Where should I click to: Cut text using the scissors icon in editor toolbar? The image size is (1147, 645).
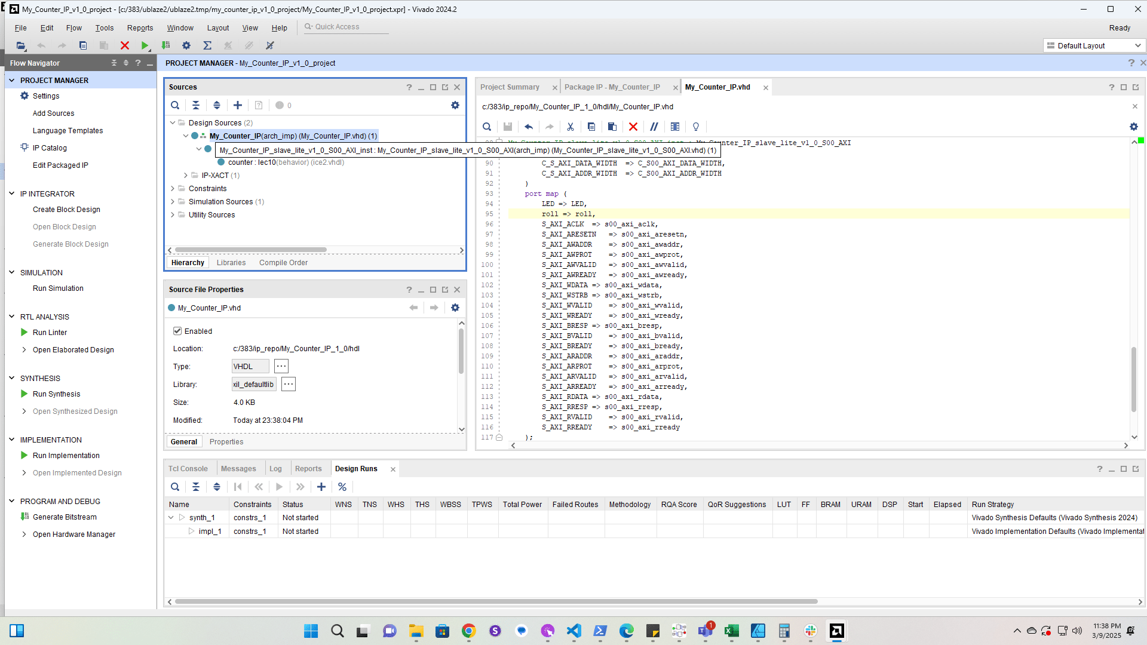571,127
